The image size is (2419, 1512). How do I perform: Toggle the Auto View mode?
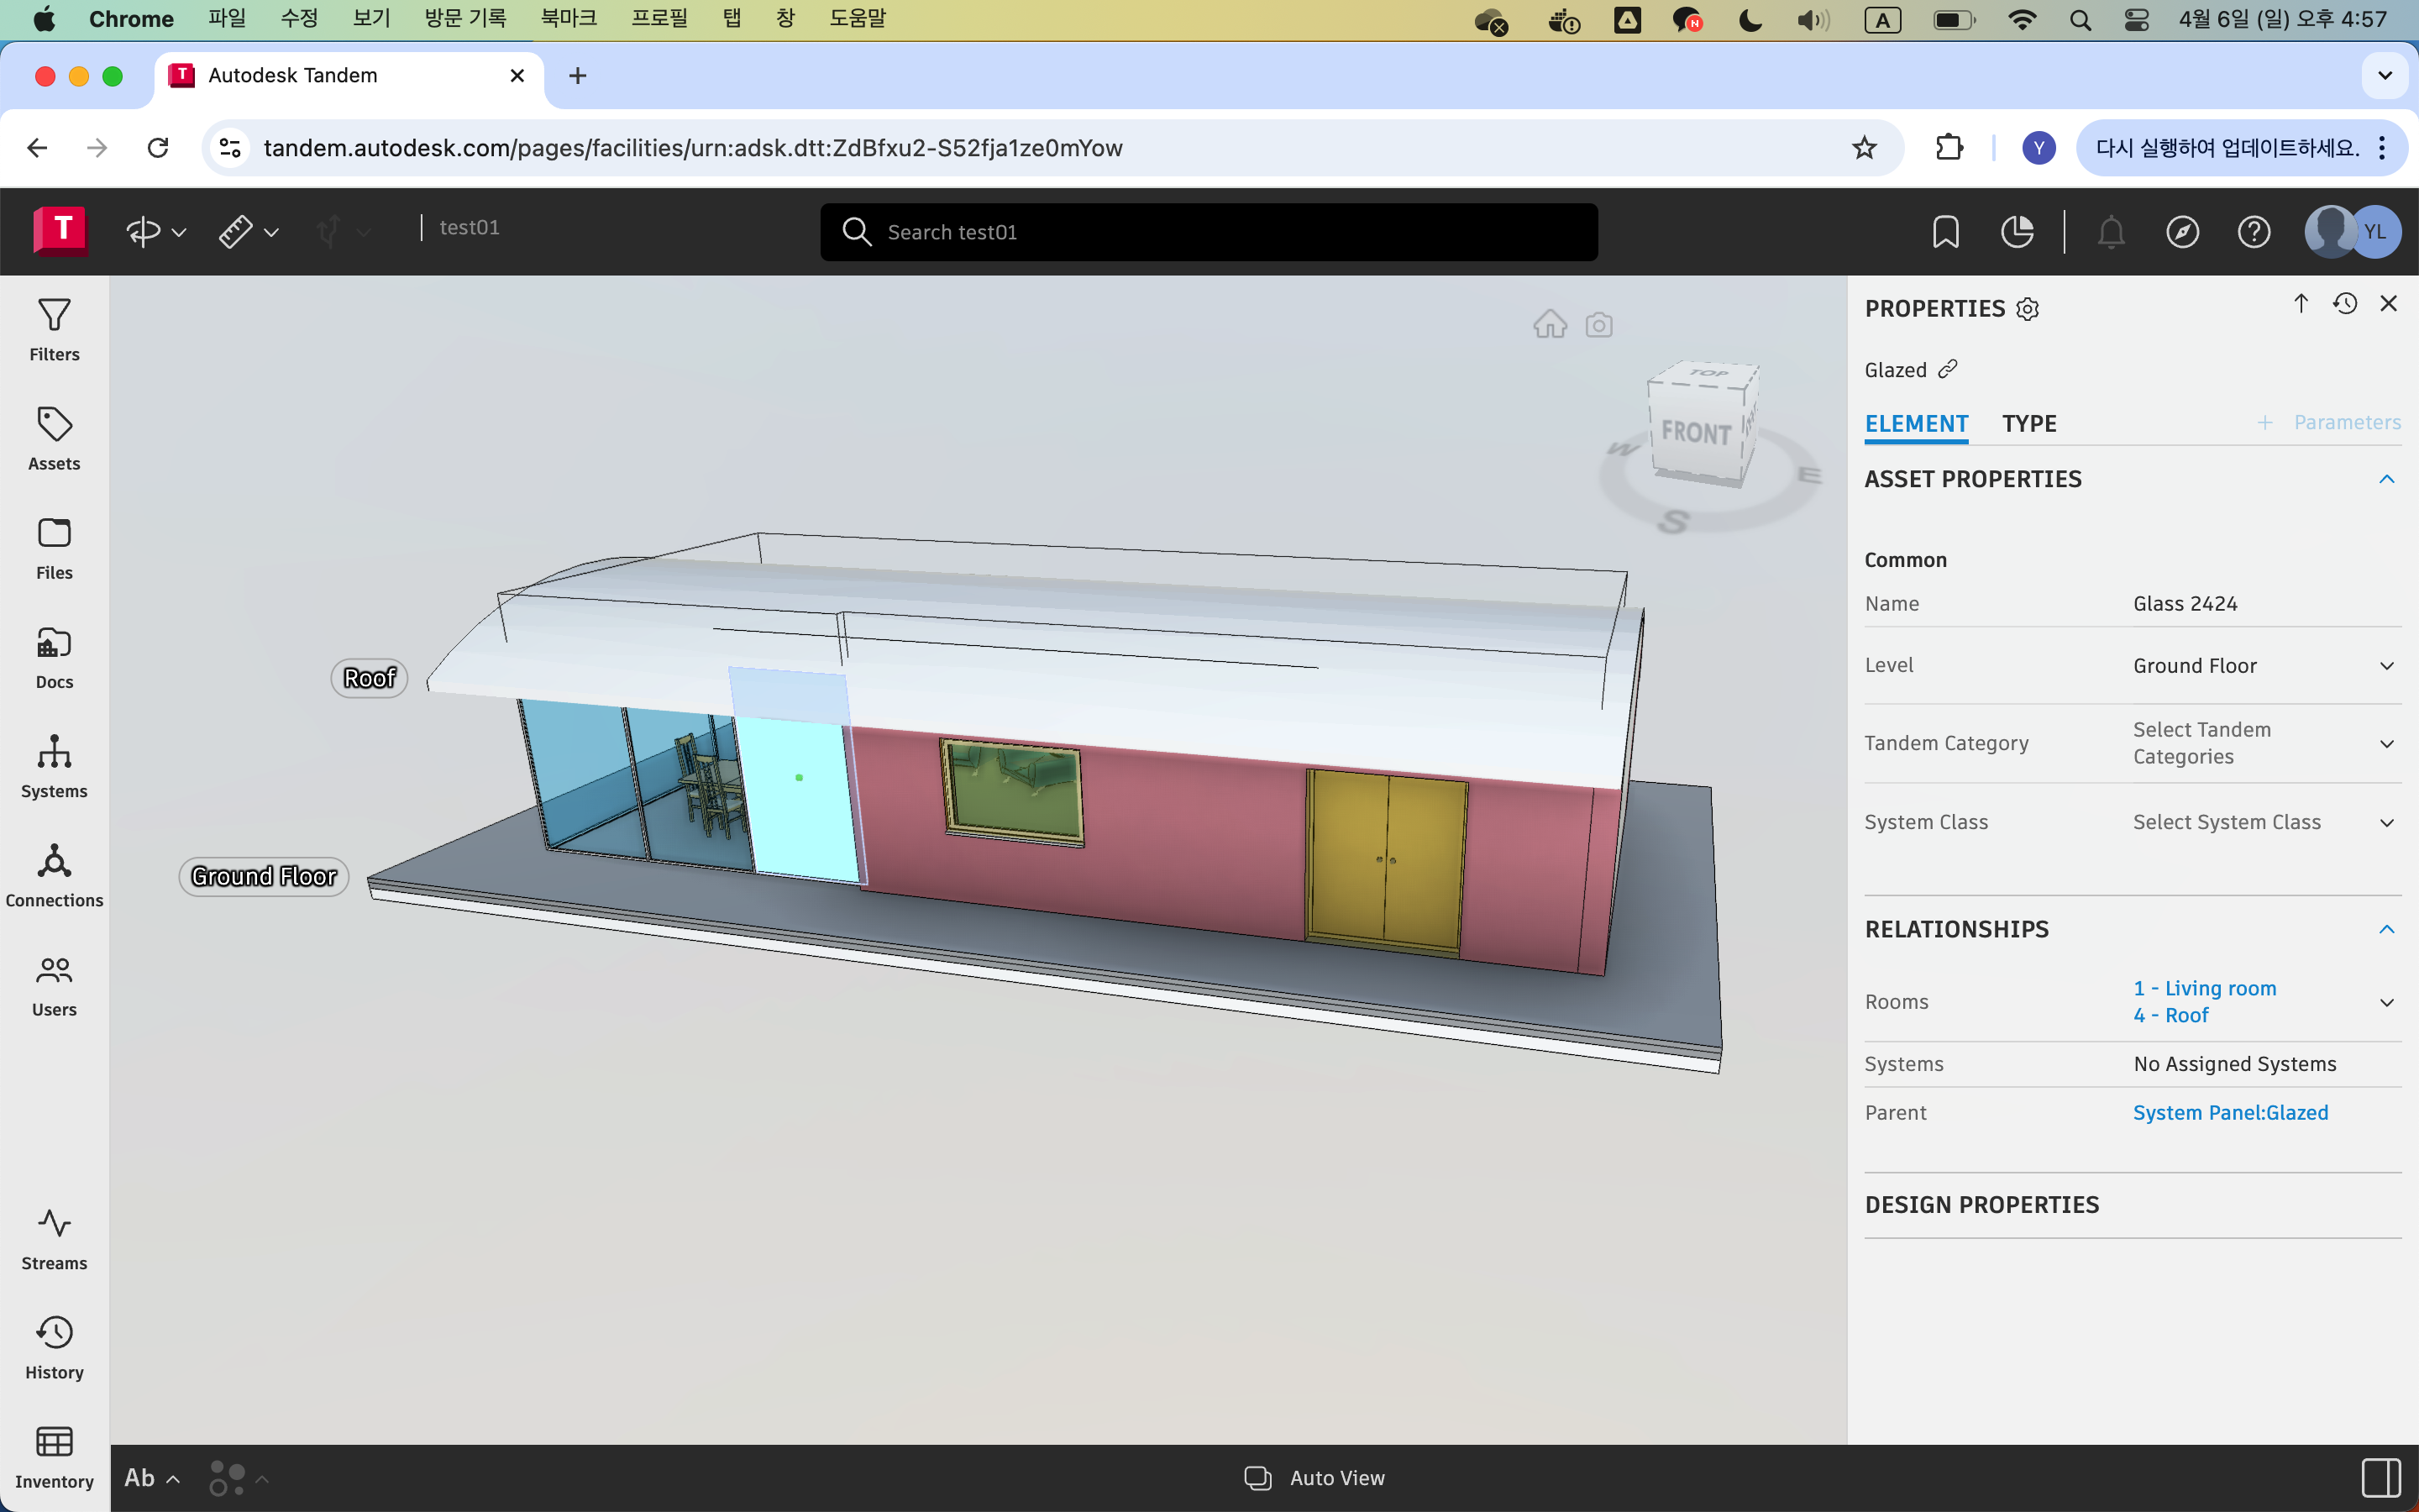click(1314, 1477)
